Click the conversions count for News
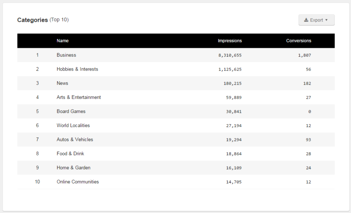Viewport: 351px width, 213px height. pyautogui.click(x=307, y=83)
